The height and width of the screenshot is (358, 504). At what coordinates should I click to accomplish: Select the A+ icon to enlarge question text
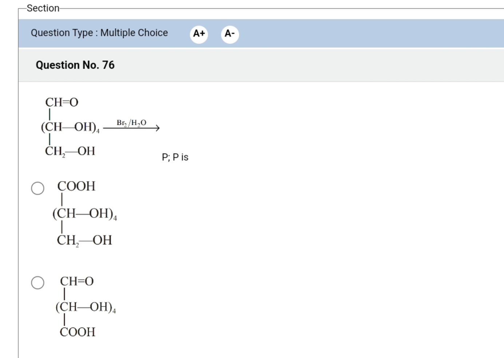199,33
